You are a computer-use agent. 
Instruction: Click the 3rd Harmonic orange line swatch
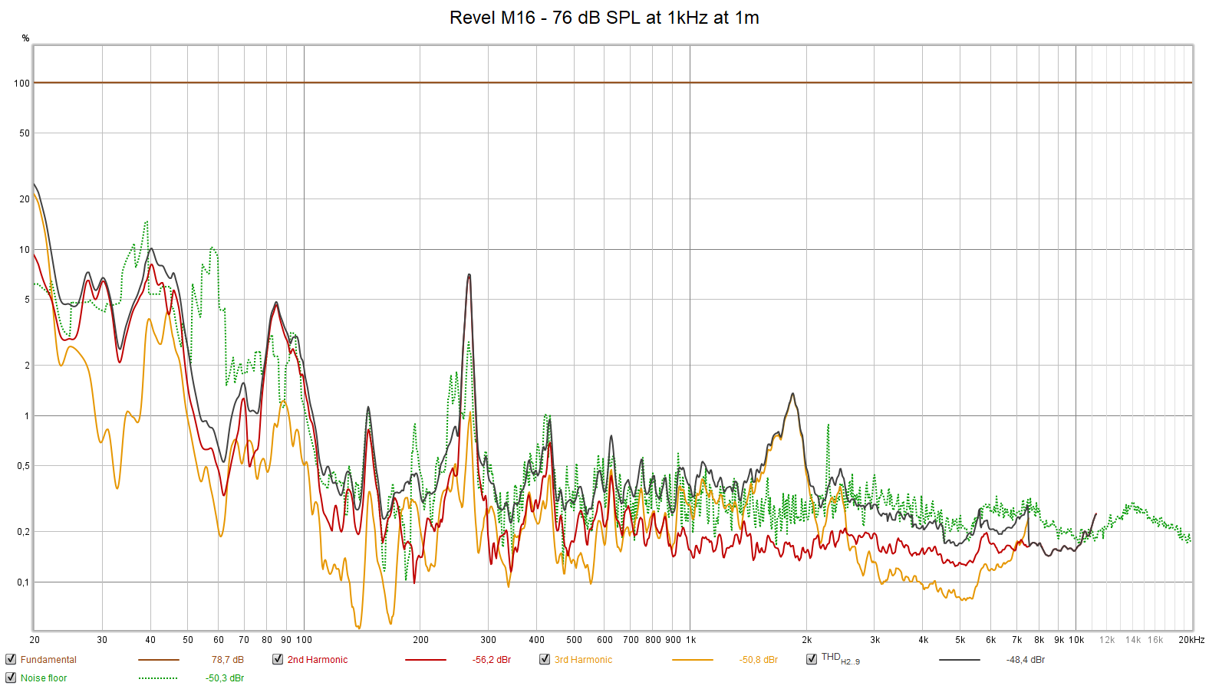coord(692,660)
